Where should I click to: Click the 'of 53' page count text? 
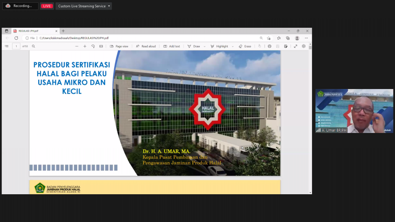click(25, 46)
